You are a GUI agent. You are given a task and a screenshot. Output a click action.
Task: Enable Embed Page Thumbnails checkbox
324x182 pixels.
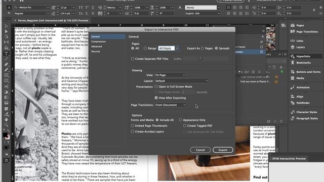tap(133, 126)
